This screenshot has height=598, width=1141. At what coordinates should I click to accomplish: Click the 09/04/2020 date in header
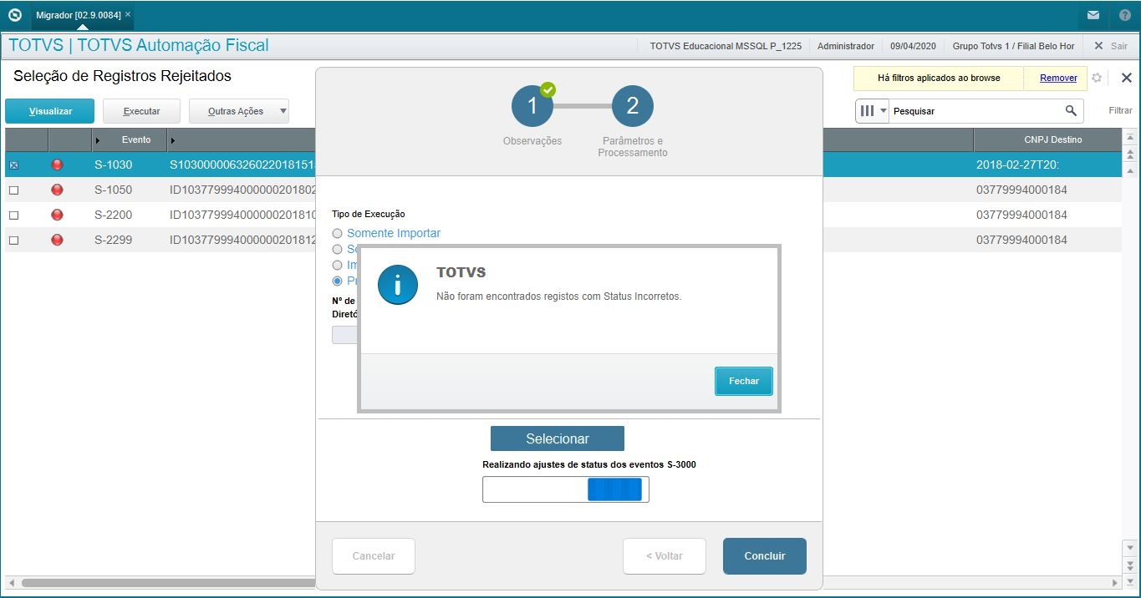[x=914, y=46]
